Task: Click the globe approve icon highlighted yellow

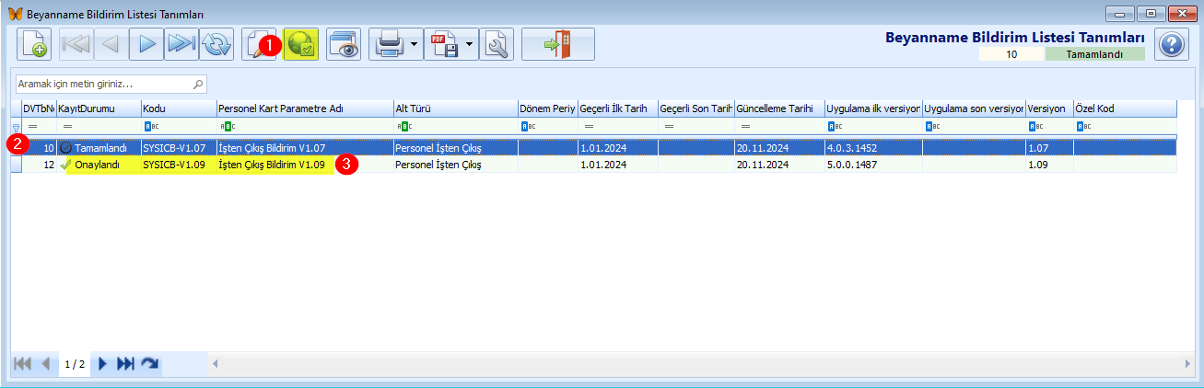Action: pyautogui.click(x=301, y=44)
